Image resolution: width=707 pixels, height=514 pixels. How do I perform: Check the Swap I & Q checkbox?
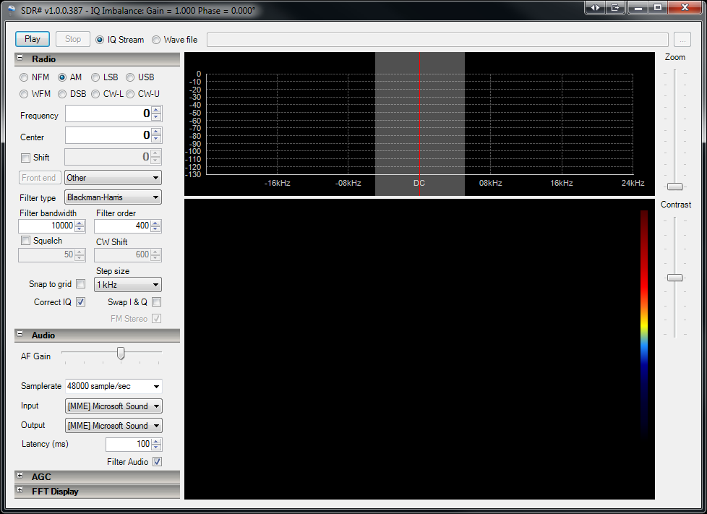coord(156,302)
